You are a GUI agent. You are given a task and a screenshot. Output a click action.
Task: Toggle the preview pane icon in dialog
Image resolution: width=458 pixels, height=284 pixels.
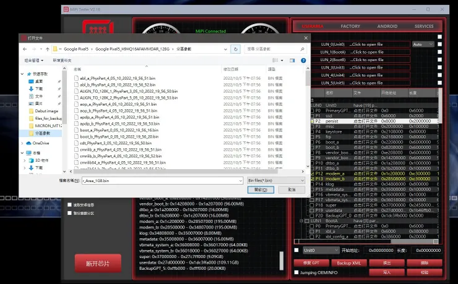click(292, 61)
